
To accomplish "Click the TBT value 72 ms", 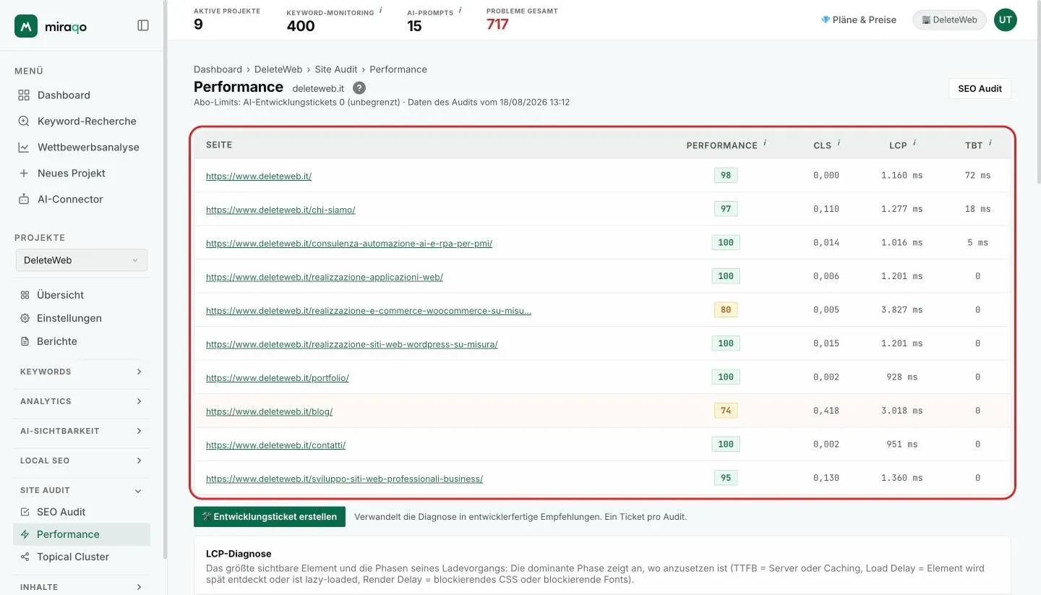I will [977, 175].
